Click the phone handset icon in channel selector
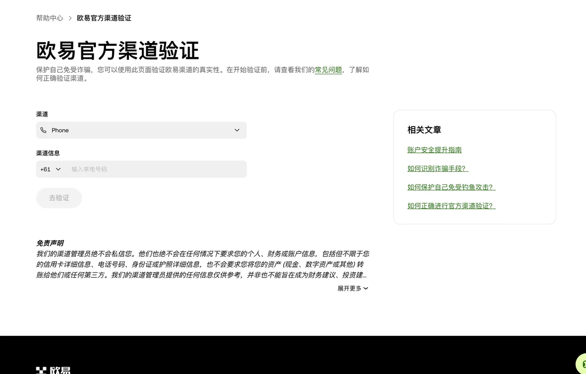 [43, 130]
